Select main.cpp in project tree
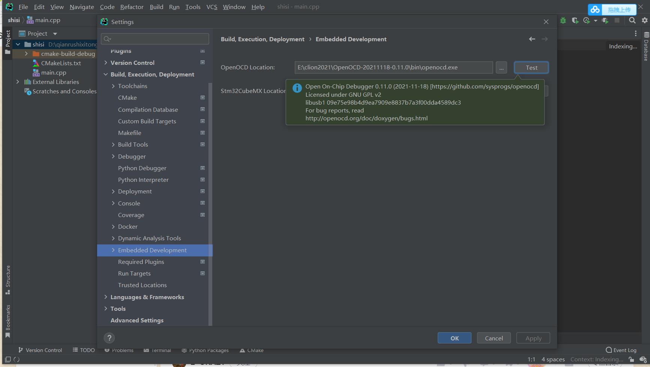This screenshot has height=367, width=650. (x=53, y=72)
